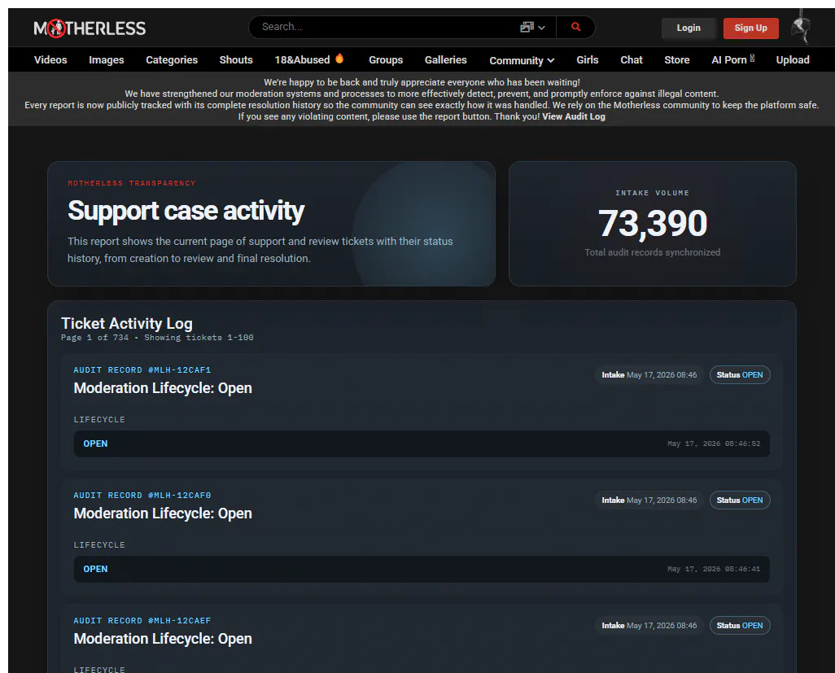Select the 18&Abused nav link
Viewport: 835px width, 673px height.
pos(302,59)
